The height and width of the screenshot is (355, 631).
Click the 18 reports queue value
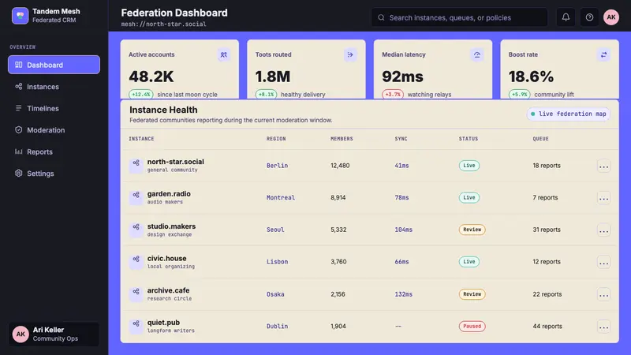pos(547,166)
